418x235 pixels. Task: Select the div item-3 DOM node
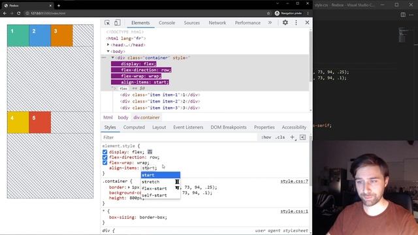coord(160,108)
